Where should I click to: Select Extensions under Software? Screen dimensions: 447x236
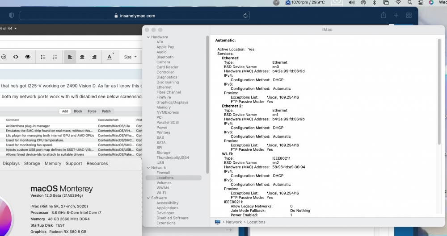pyautogui.click(x=166, y=223)
